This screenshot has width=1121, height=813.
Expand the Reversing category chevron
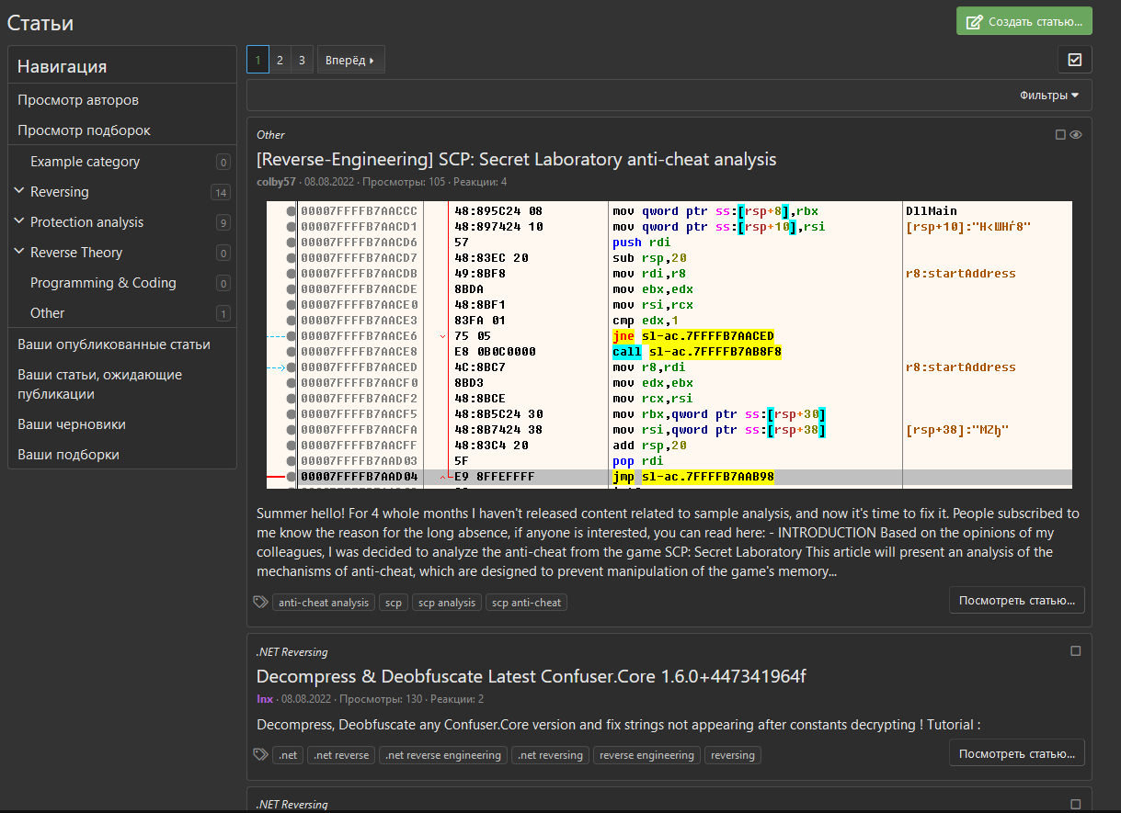click(19, 191)
